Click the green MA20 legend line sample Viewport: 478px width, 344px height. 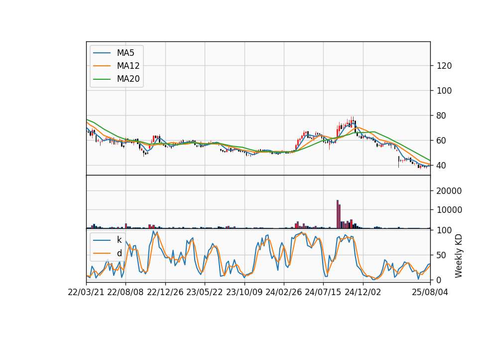click(102, 79)
